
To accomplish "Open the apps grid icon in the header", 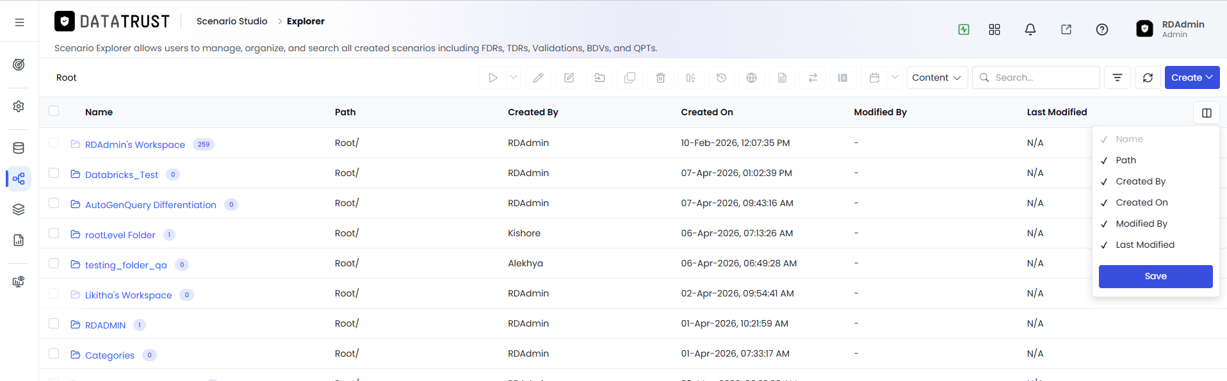I will (995, 29).
